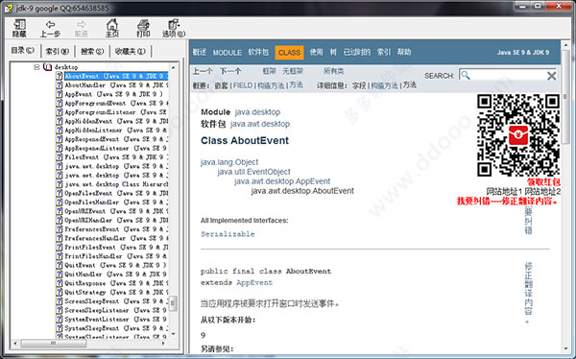Open the 收藏夹 (Favorites) tab
This screenshot has height=359, width=576.
130,52
